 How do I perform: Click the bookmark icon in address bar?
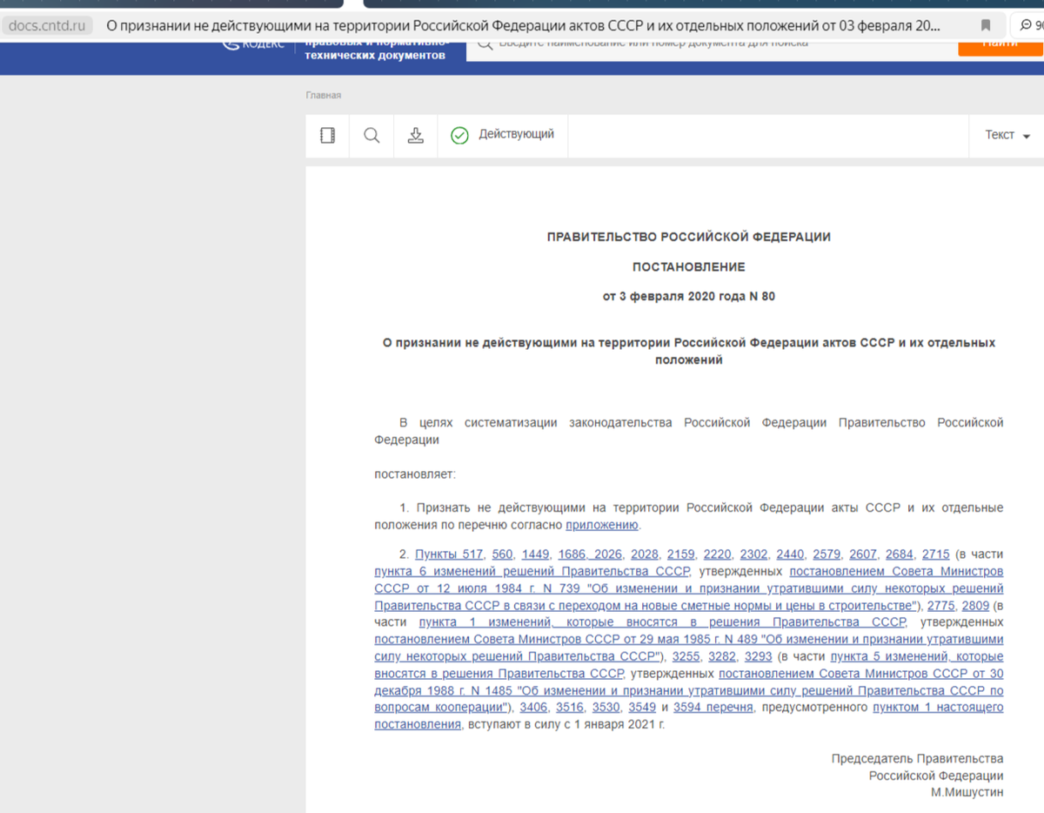coord(986,25)
